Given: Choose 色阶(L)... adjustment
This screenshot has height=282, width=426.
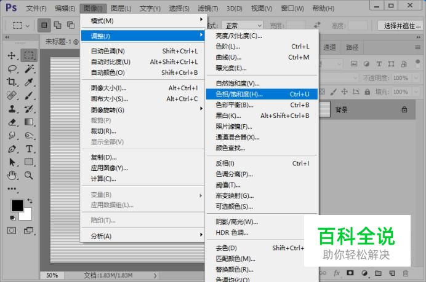Looking at the screenshot, I should pos(262,47).
